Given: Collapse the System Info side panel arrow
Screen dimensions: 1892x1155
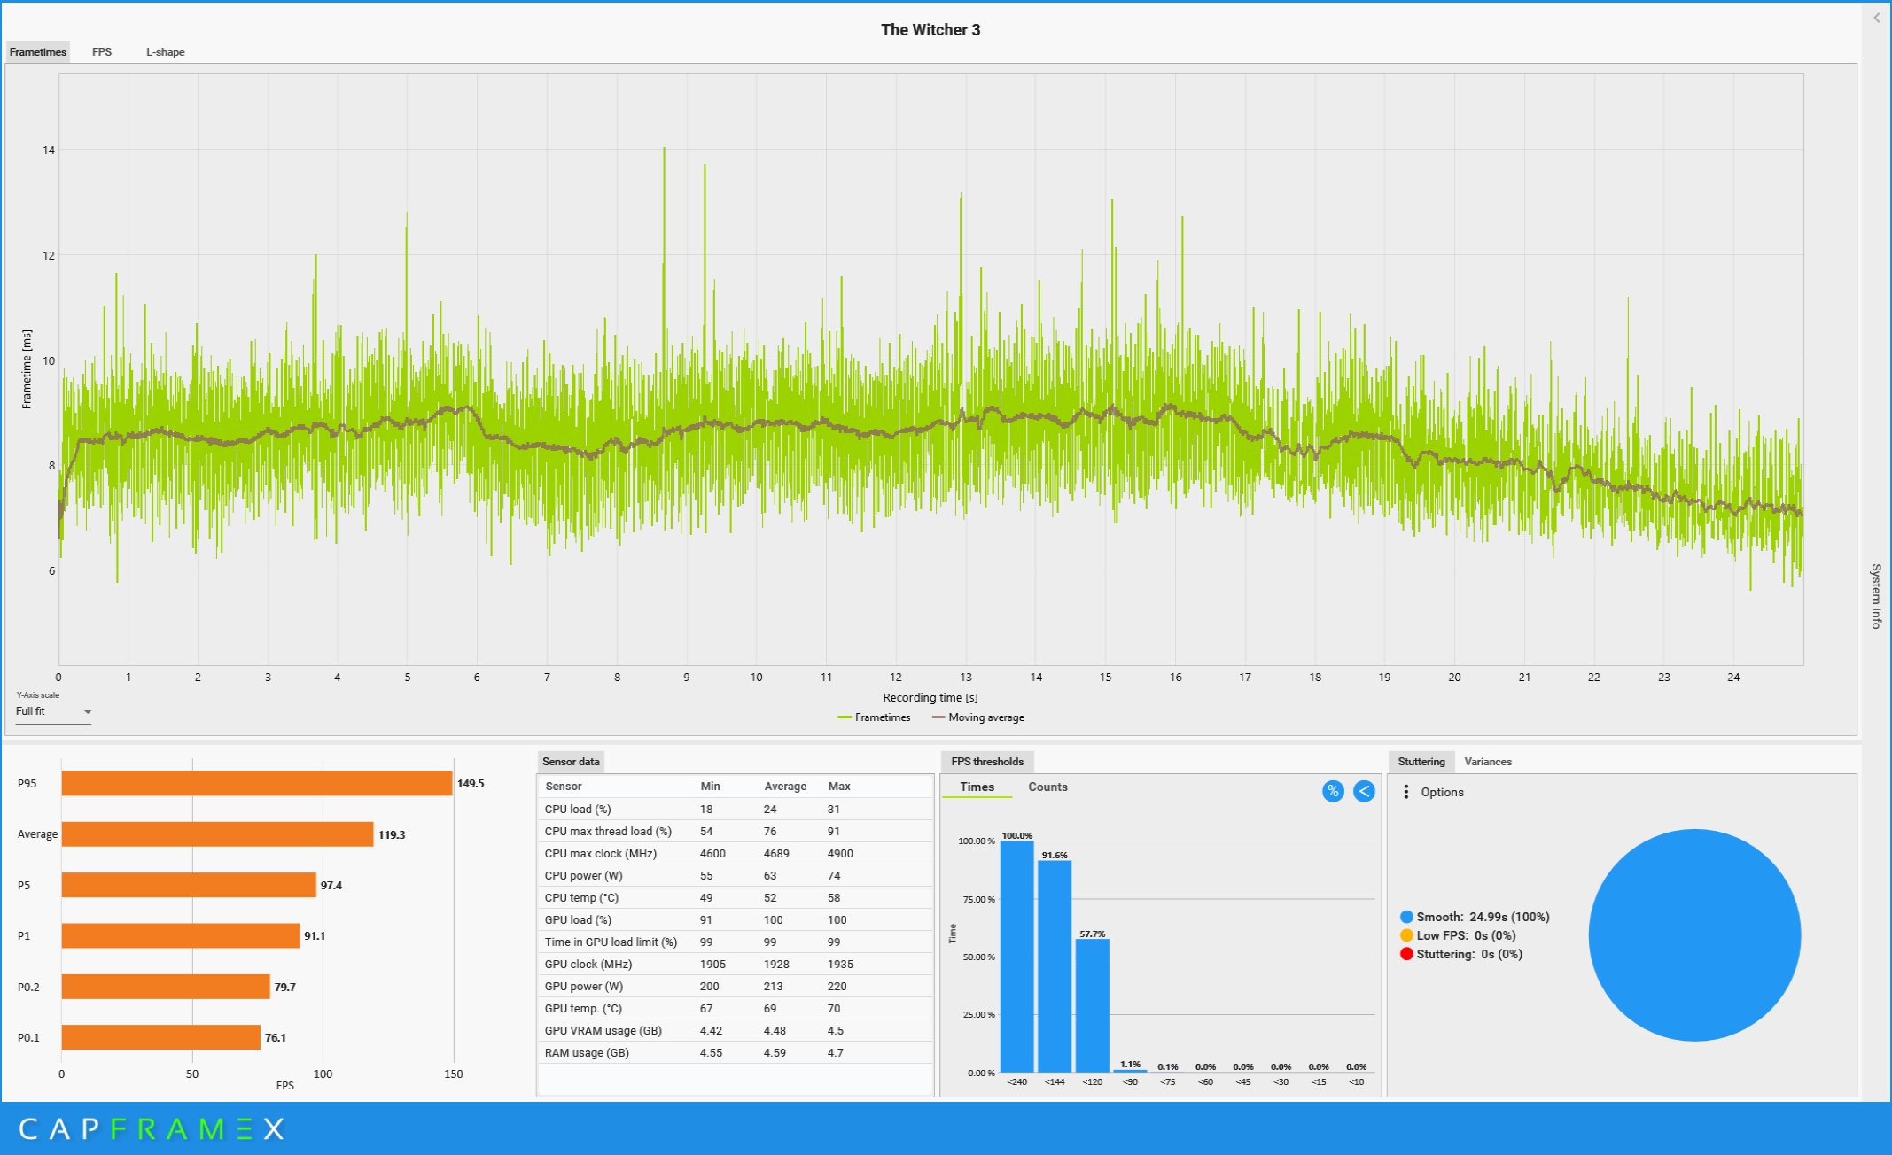Looking at the screenshot, I should pyautogui.click(x=1877, y=18).
